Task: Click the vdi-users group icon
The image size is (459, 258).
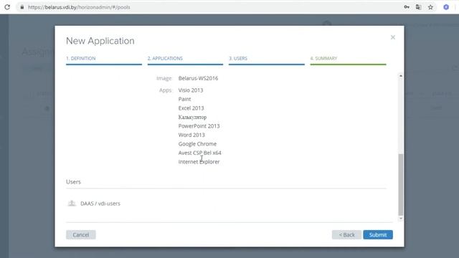Action: (72, 203)
